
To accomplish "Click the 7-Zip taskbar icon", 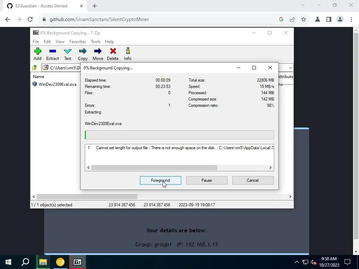I will [77, 262].
